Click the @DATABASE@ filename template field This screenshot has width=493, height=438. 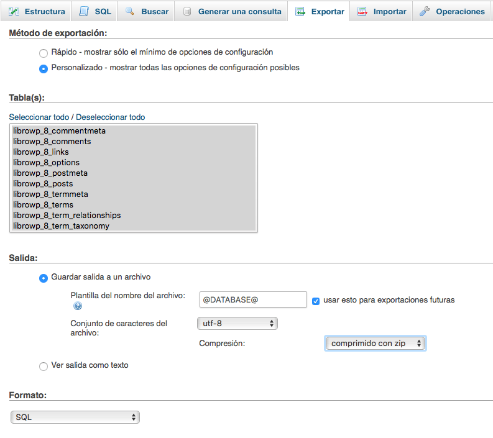[x=253, y=300]
